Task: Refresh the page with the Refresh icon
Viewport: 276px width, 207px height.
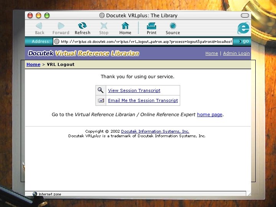Action: 82,26
